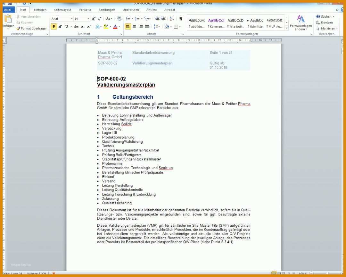The height and width of the screenshot is (277, 346).
Task: Click bullet list icon
Action: [128, 19]
